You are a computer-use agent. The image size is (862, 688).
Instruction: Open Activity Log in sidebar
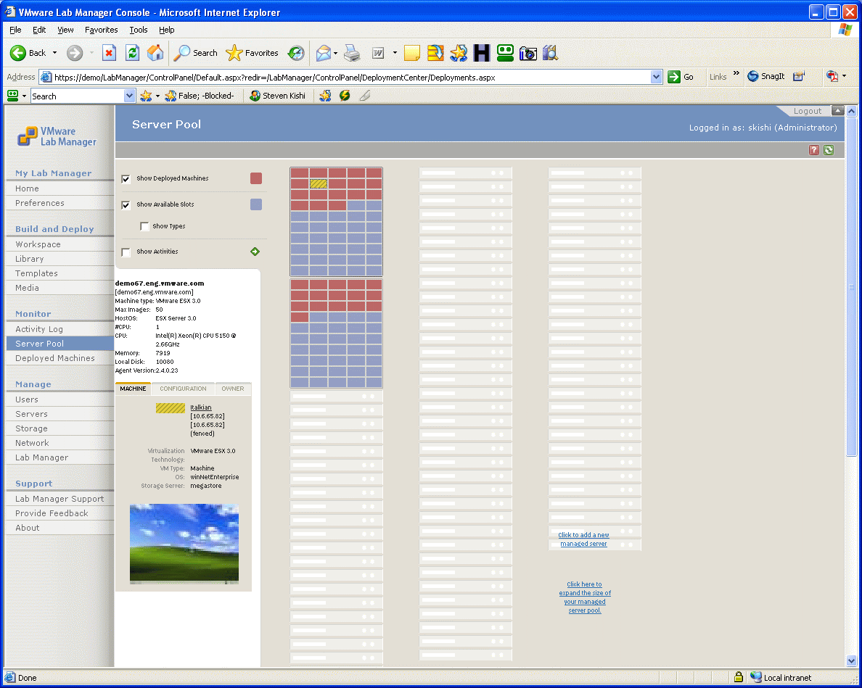pos(39,329)
